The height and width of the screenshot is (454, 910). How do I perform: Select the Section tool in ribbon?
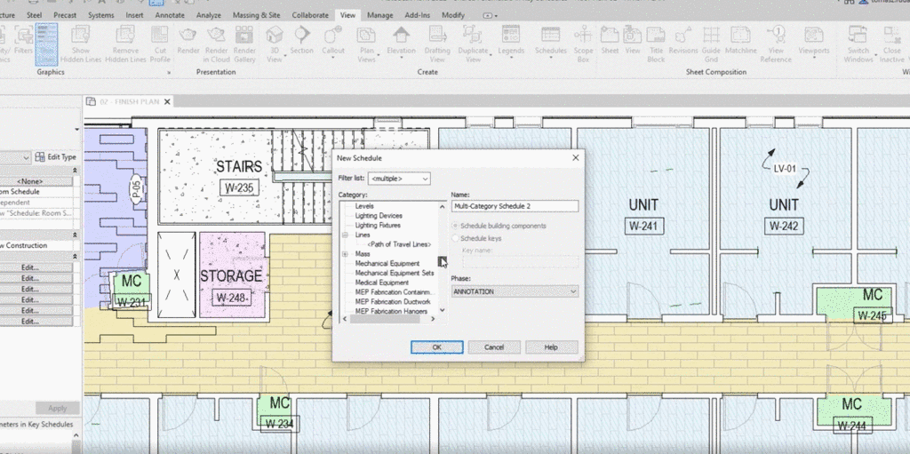[302, 36]
